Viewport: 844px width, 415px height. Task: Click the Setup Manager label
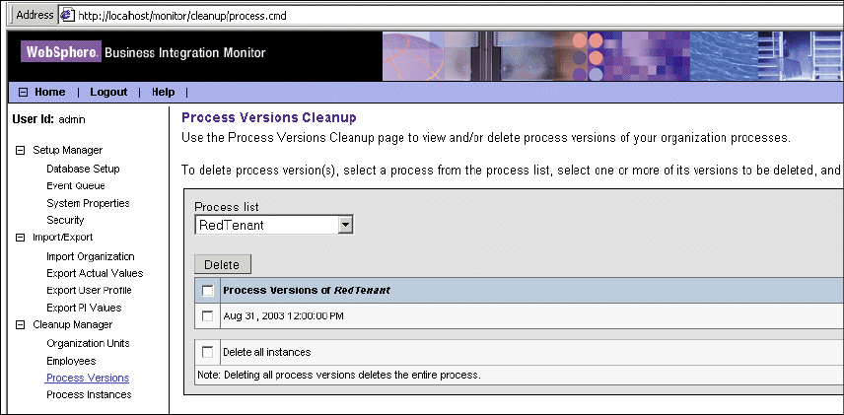coord(68,150)
